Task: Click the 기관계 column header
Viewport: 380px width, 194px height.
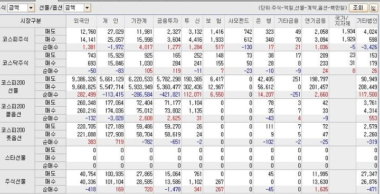Action: pyautogui.click(x=139, y=21)
